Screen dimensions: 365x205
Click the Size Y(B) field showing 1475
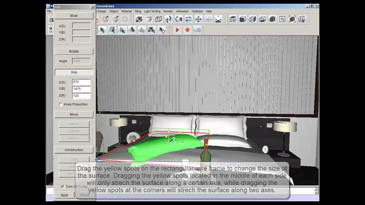pos(81,89)
